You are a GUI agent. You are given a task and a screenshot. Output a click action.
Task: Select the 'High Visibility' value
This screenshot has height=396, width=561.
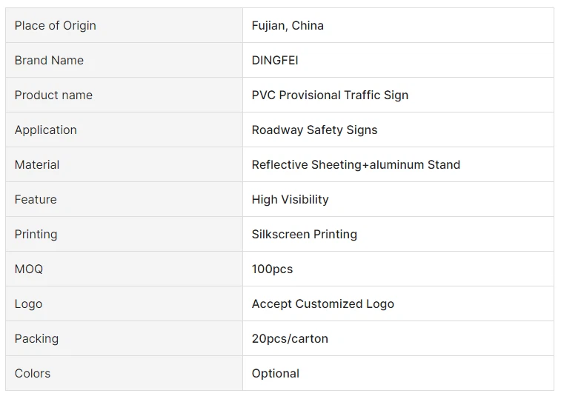(290, 200)
